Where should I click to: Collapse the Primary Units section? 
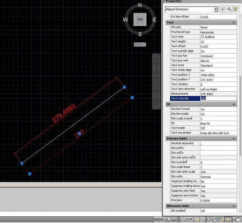click(x=234, y=138)
